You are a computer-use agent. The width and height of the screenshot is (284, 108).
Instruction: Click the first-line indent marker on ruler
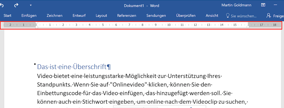[37, 23]
